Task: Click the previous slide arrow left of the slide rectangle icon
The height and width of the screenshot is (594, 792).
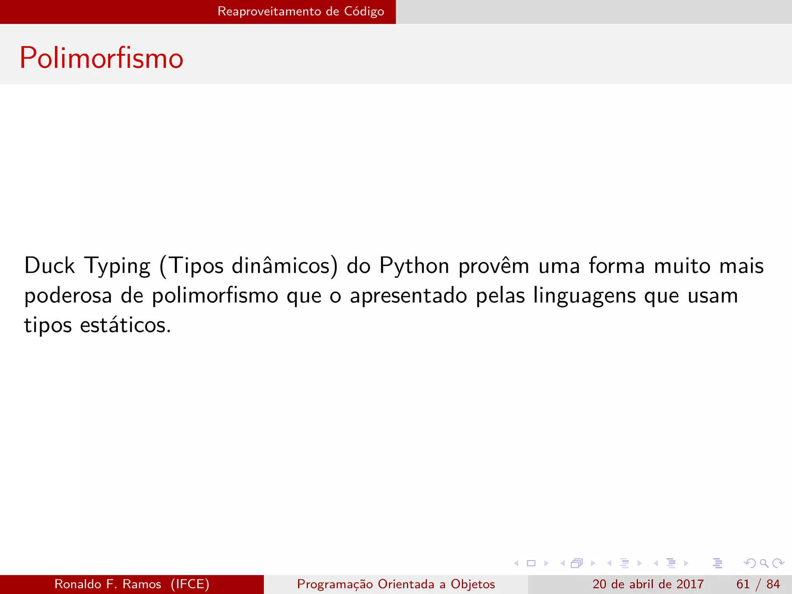Action: click(516, 563)
